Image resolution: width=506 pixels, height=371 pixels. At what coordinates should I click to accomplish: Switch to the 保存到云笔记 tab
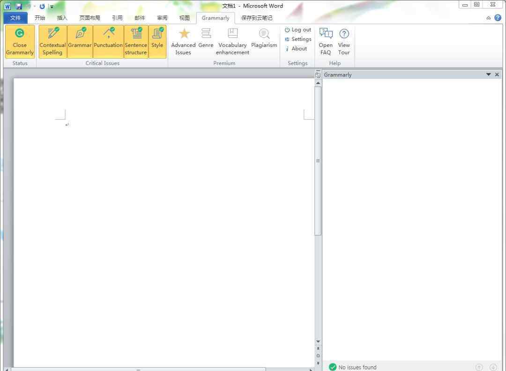[257, 18]
